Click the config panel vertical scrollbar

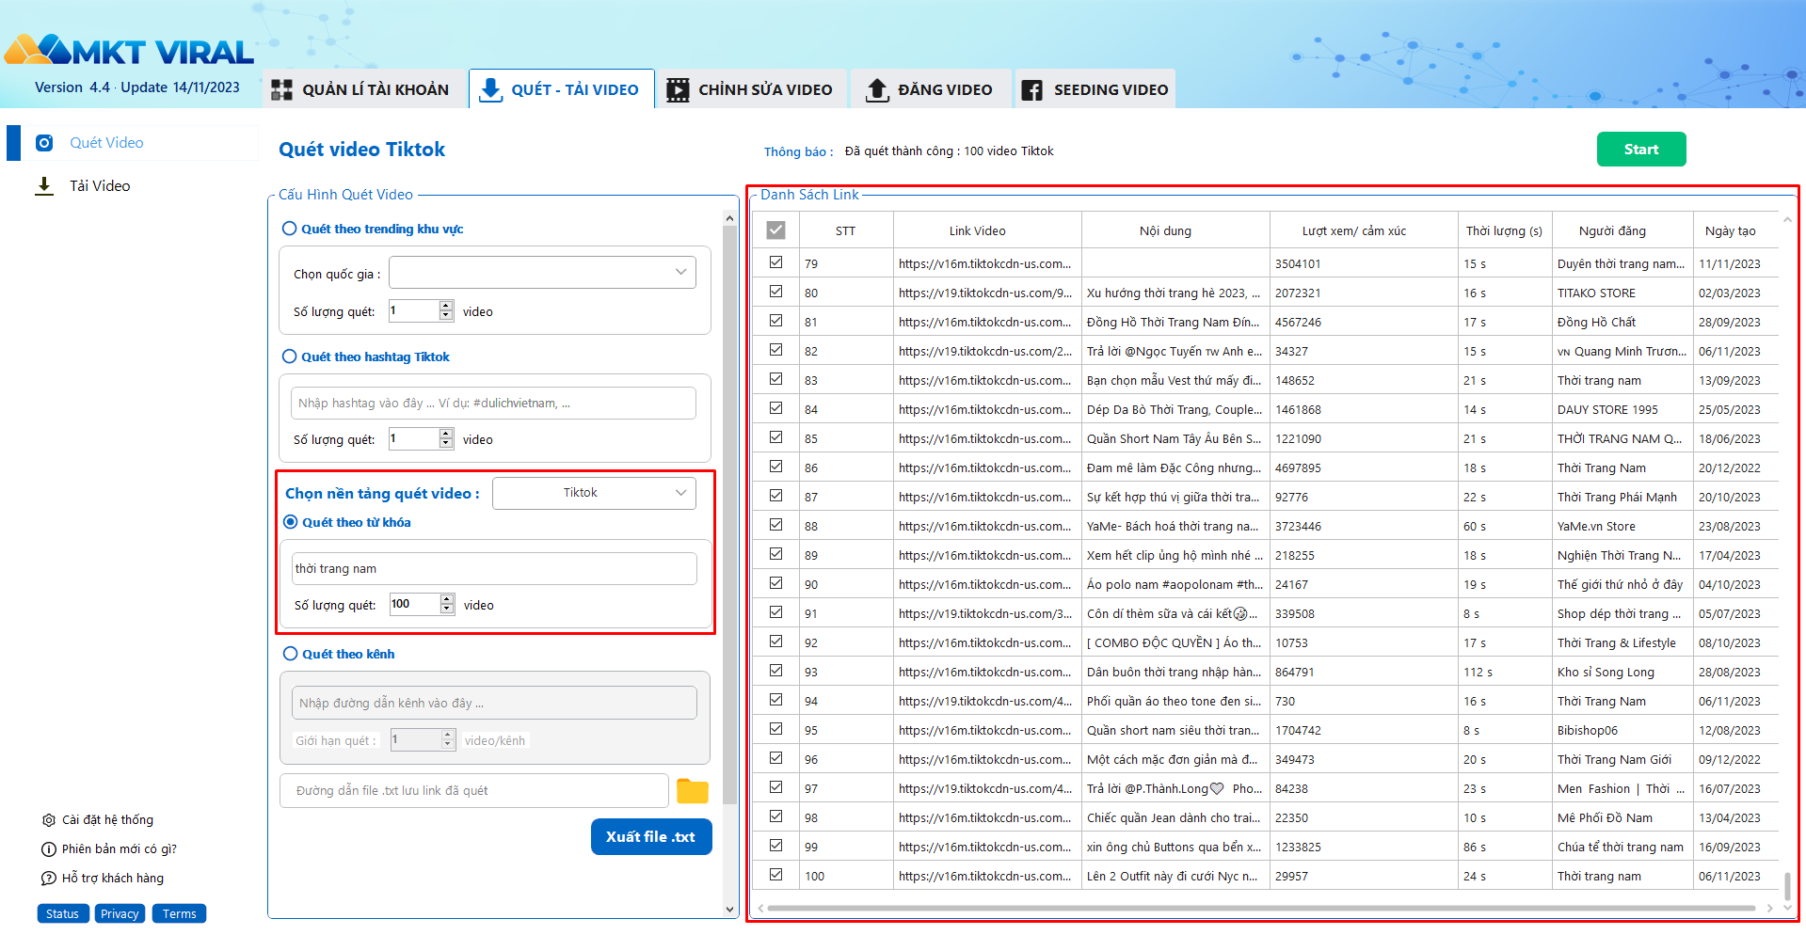pyautogui.click(x=729, y=515)
